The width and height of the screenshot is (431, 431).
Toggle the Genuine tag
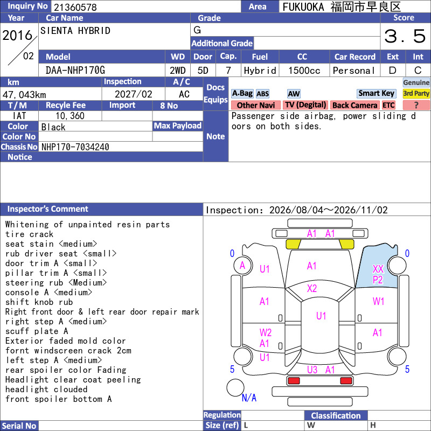[416, 82]
